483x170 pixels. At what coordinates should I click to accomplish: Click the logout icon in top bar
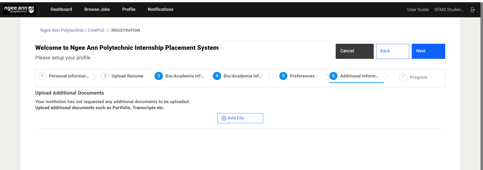point(473,10)
